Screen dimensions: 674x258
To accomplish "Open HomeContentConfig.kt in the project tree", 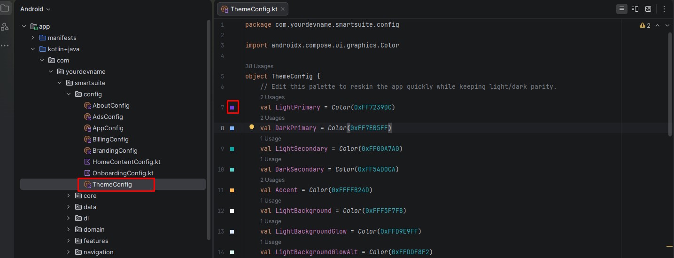I will pos(126,162).
